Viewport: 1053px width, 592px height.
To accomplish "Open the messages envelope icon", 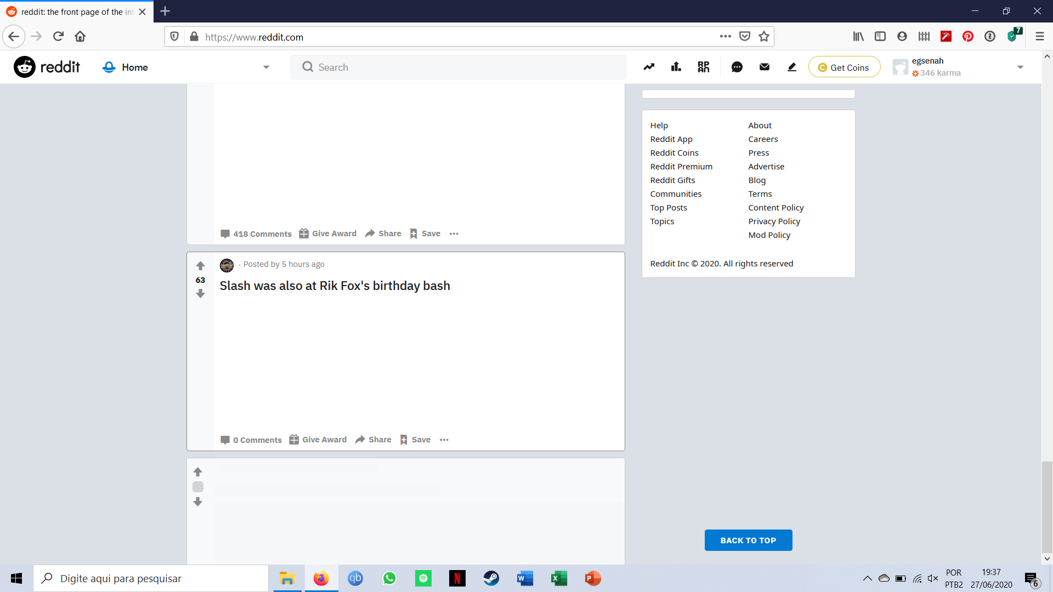I will (764, 67).
